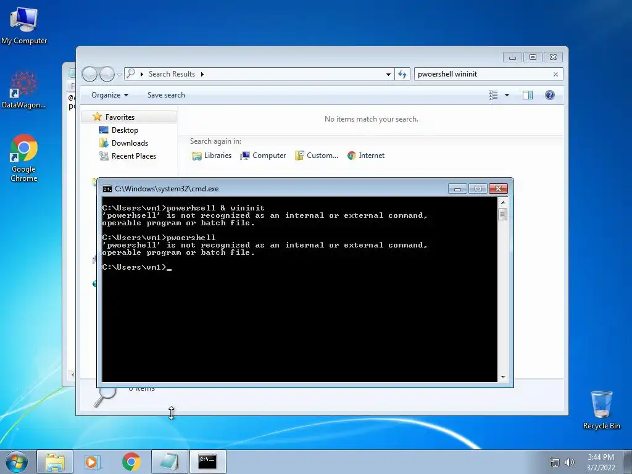Expand address bar history dropdown
The width and height of the screenshot is (632, 474).
[388, 74]
